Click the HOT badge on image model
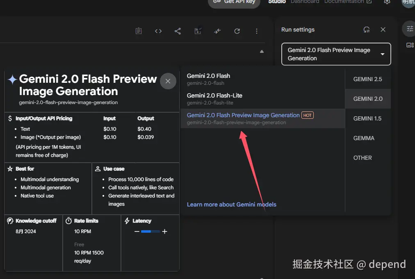 coord(308,115)
